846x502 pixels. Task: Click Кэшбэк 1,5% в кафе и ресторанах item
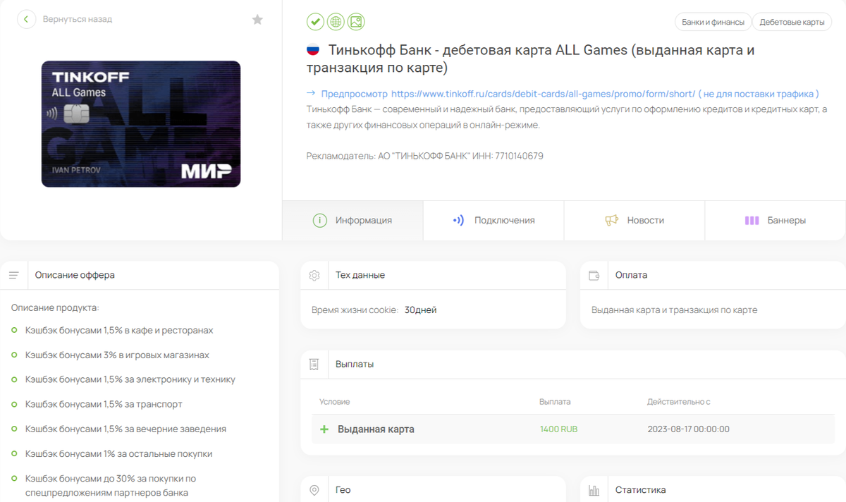pos(119,331)
